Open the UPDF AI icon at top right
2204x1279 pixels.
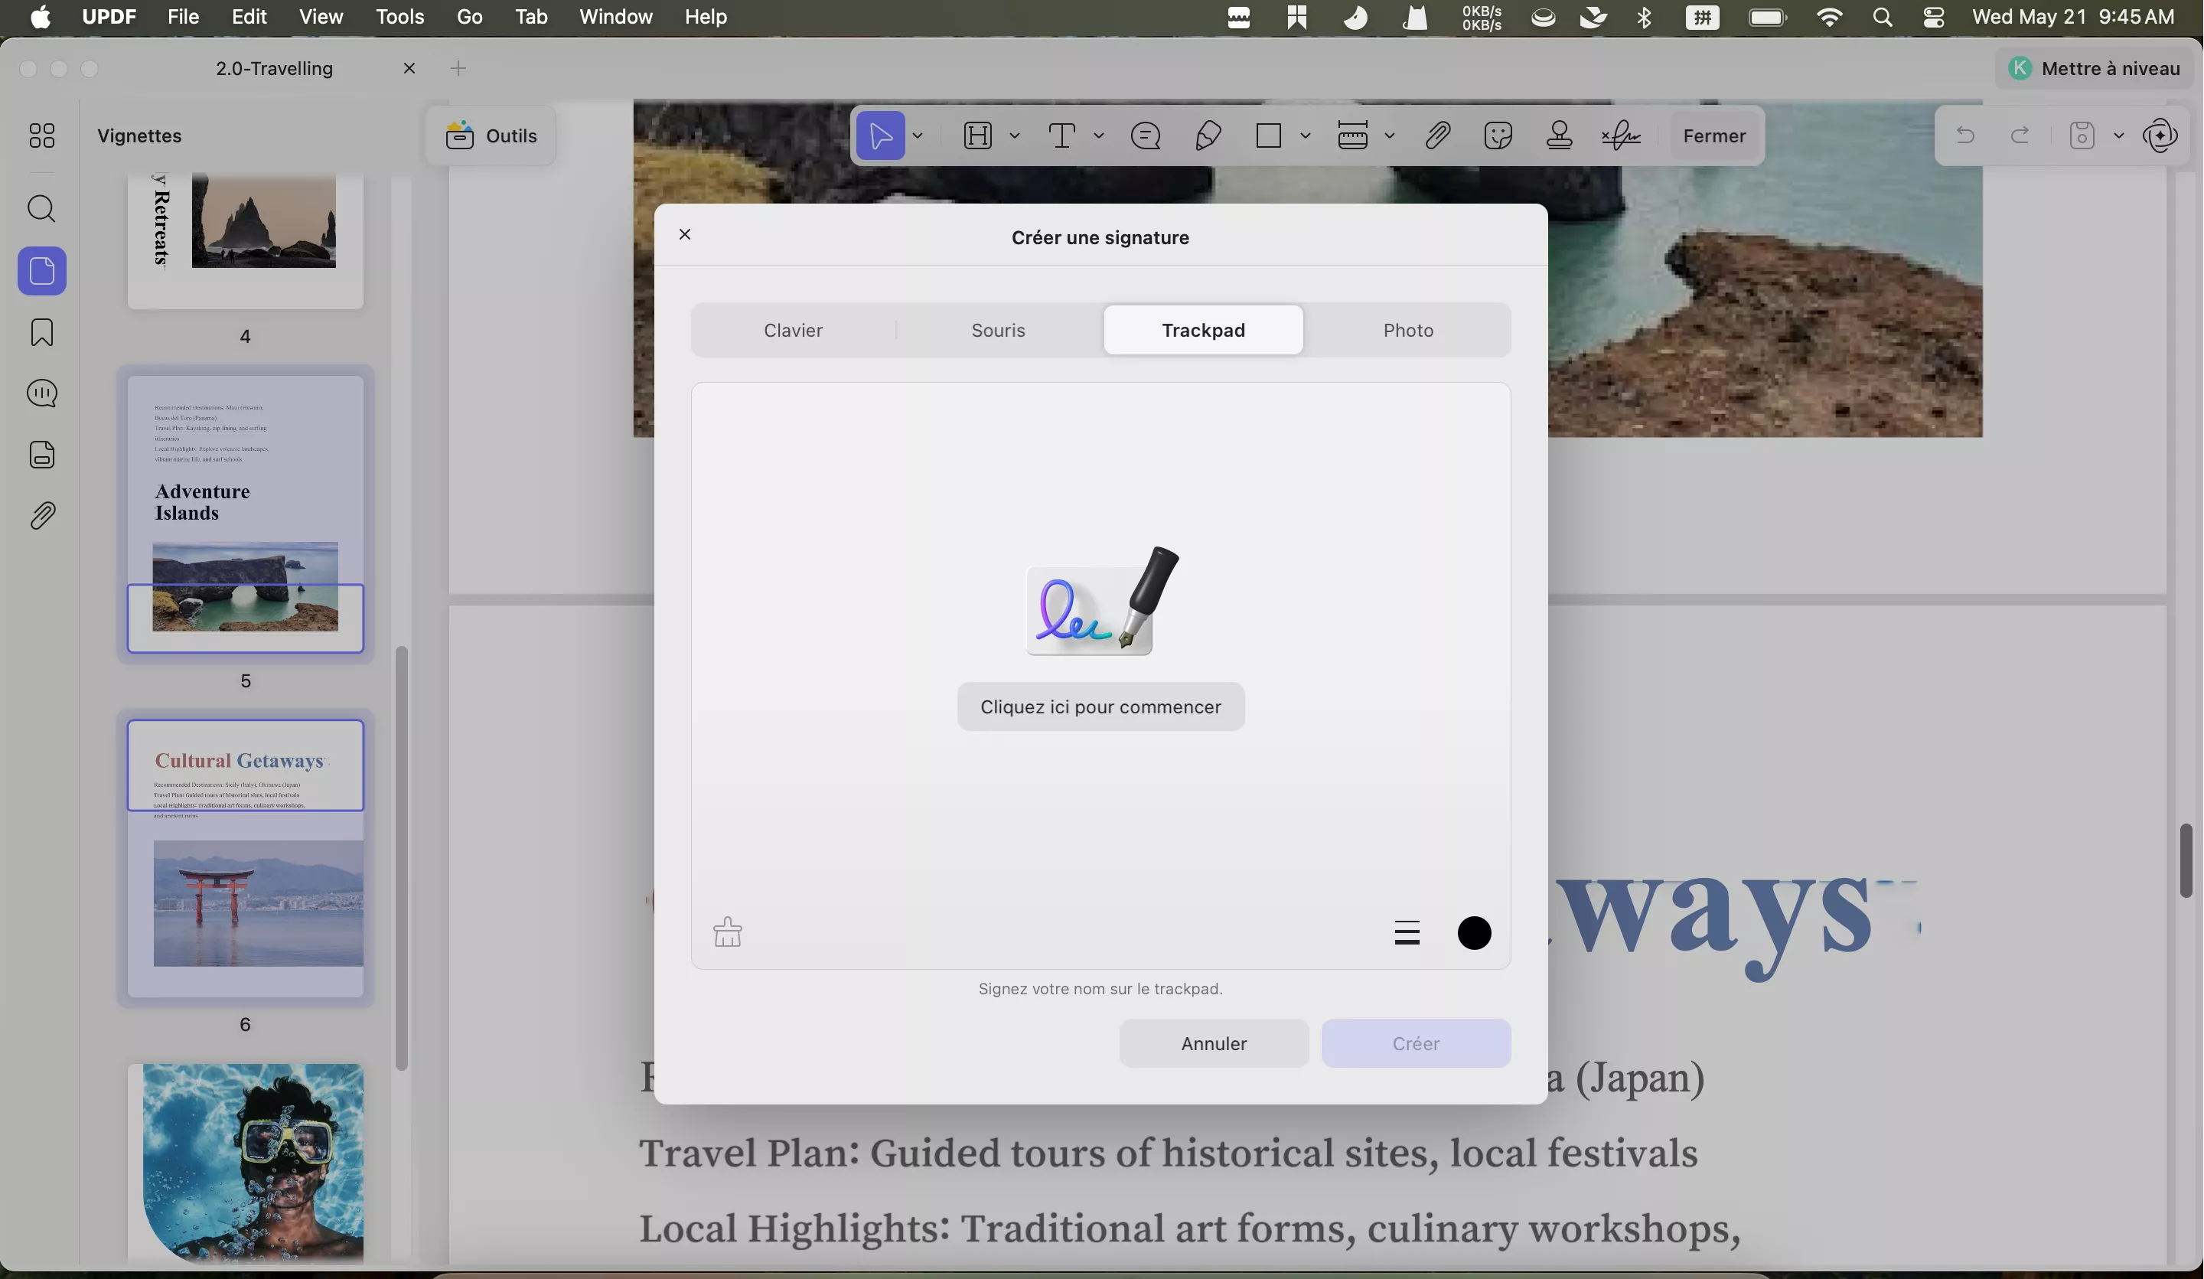2160,135
